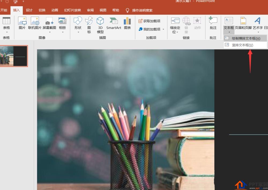Expand the Screenshot (屏幕截图) dropdown arrow
The width and height of the screenshot is (268, 190).
[x=50, y=32]
